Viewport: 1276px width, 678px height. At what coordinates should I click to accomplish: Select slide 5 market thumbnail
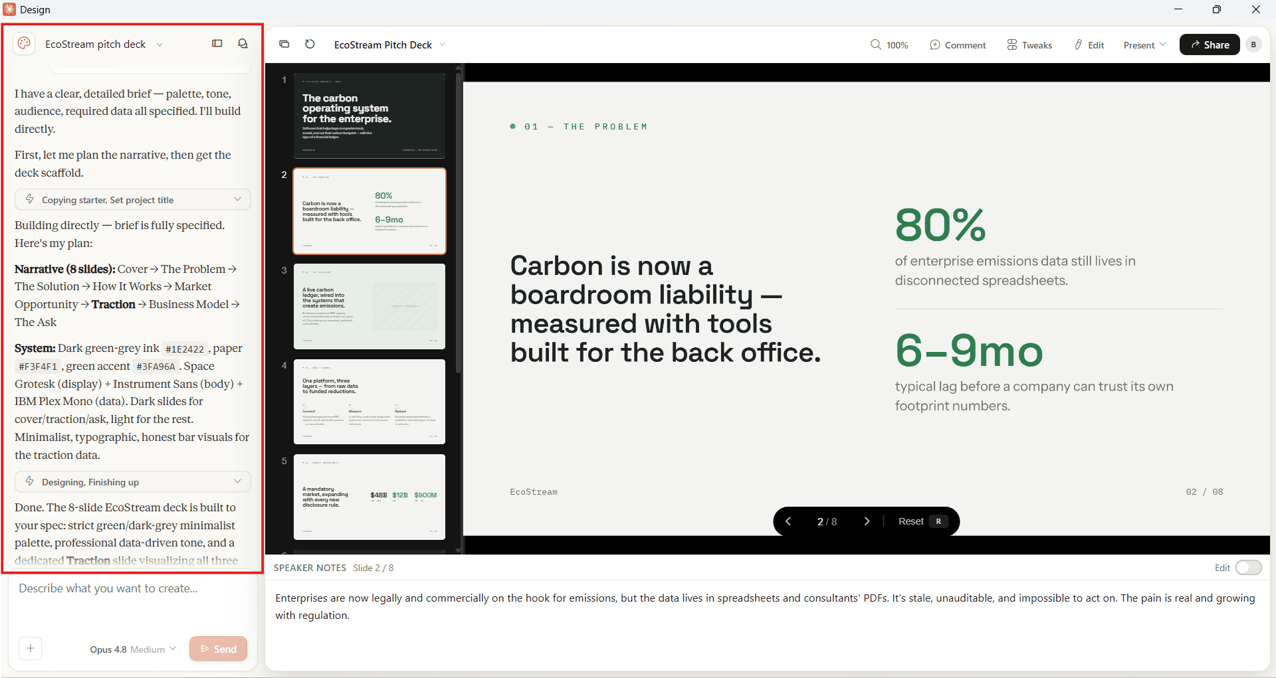370,497
